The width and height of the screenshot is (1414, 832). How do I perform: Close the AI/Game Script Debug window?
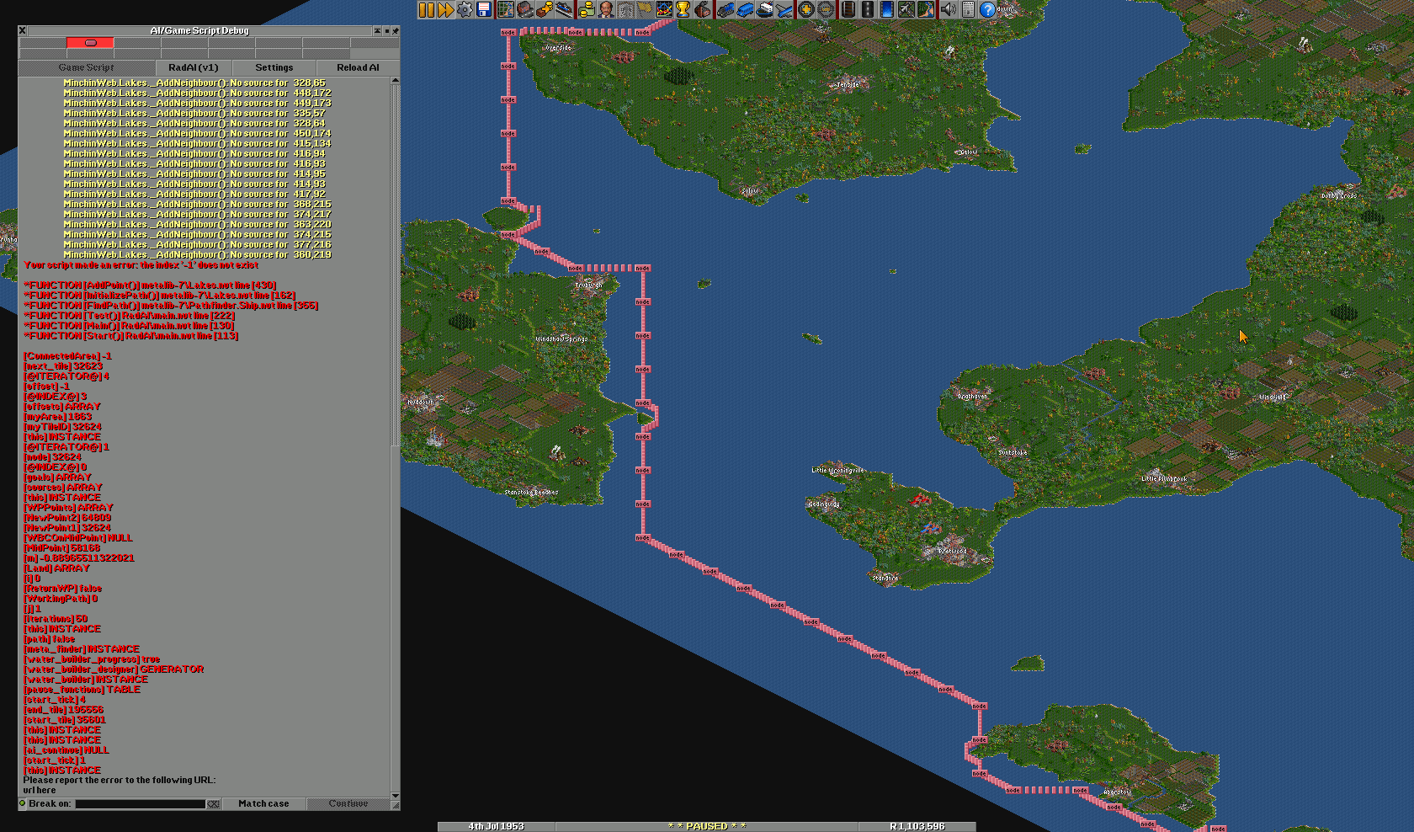coord(23,30)
